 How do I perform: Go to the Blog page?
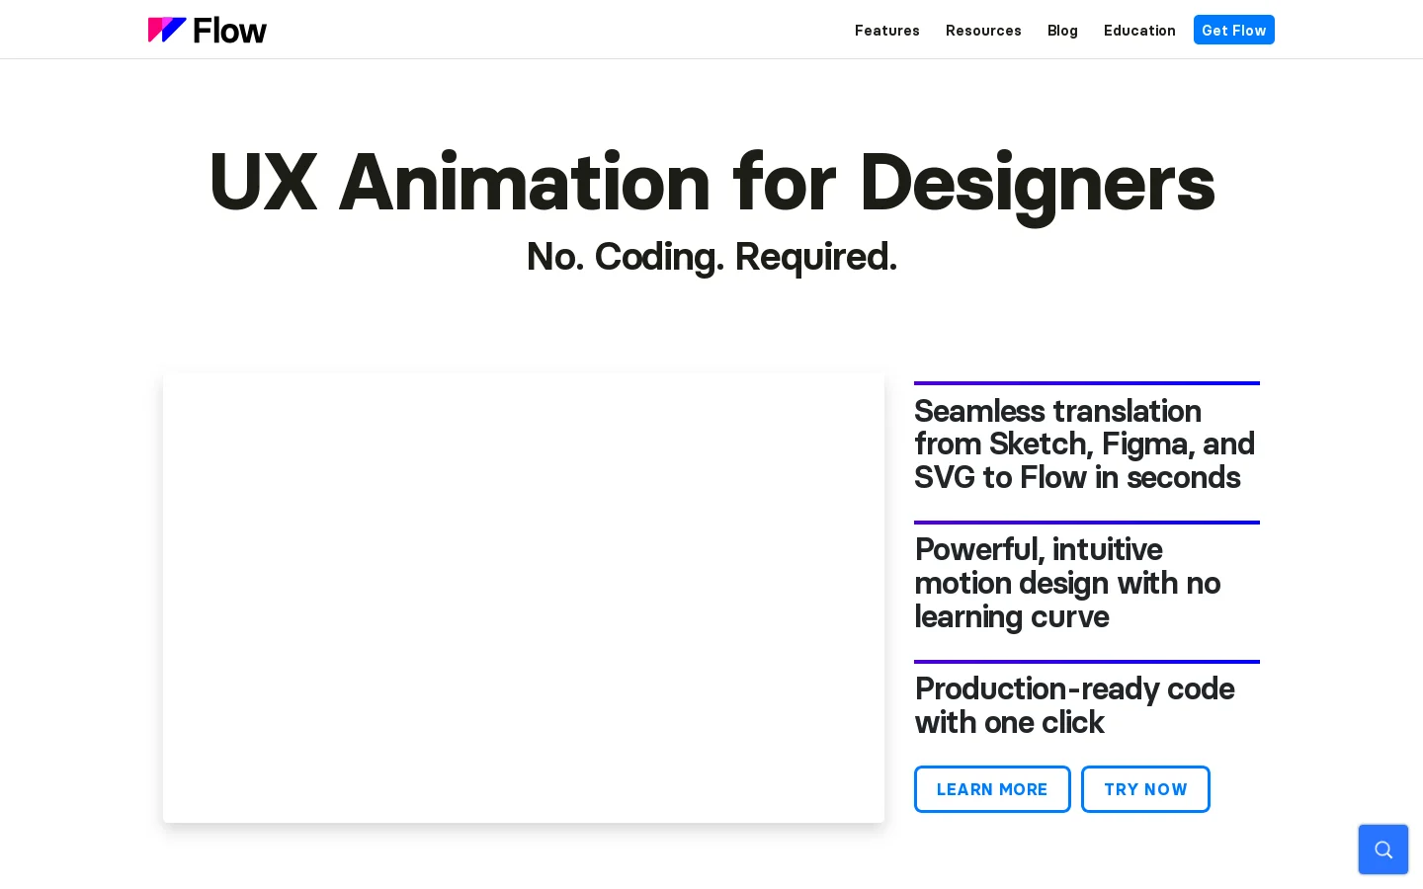1062,31
